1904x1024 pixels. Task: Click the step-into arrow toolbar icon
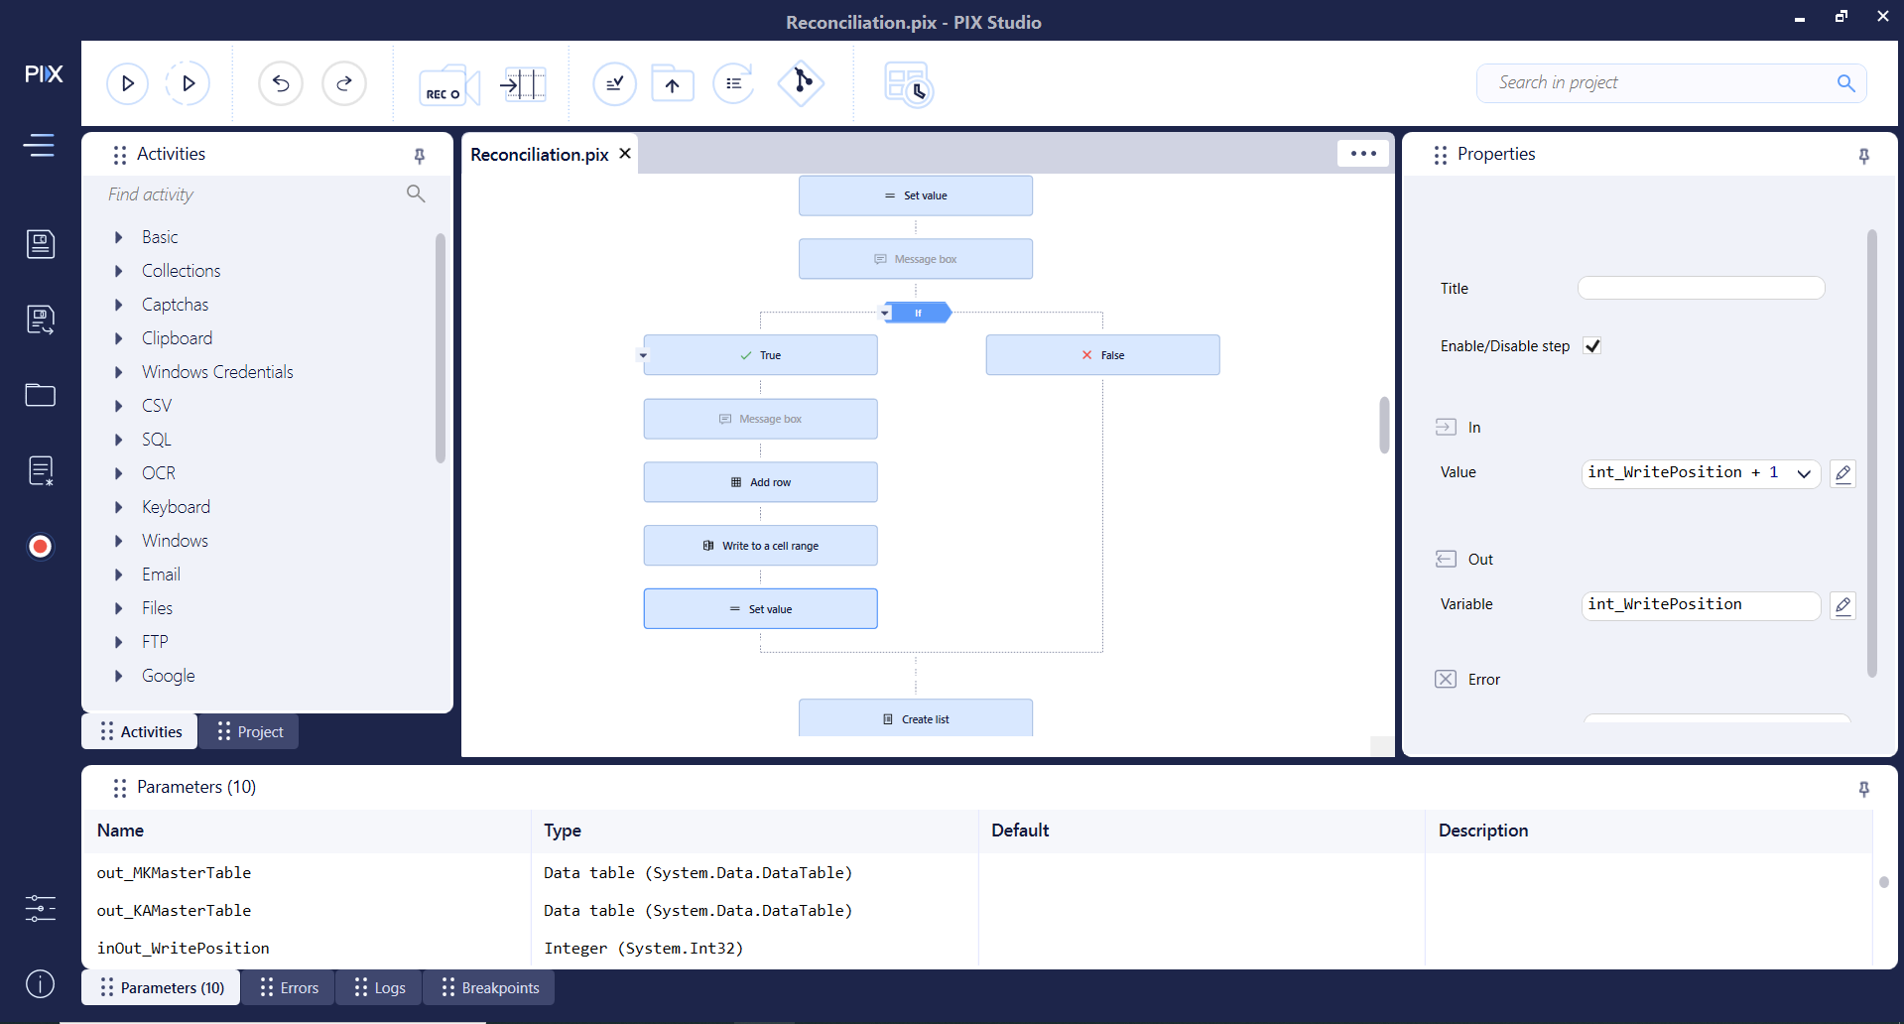point(524,84)
